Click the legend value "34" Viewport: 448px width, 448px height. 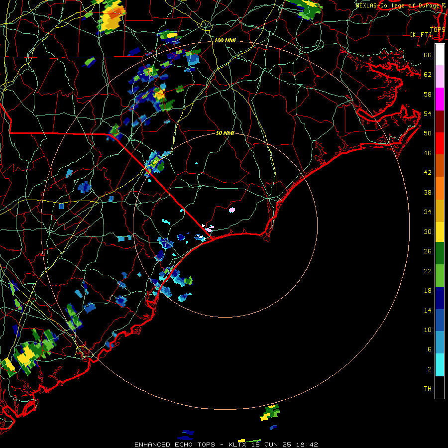(428, 212)
